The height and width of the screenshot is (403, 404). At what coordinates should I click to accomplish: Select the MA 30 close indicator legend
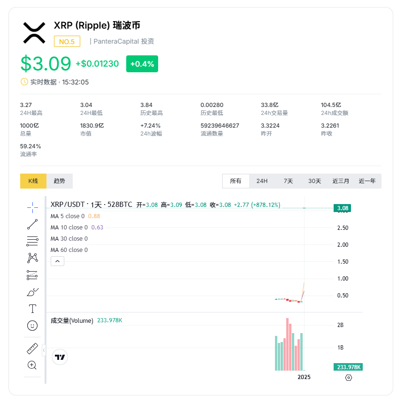[69, 239]
